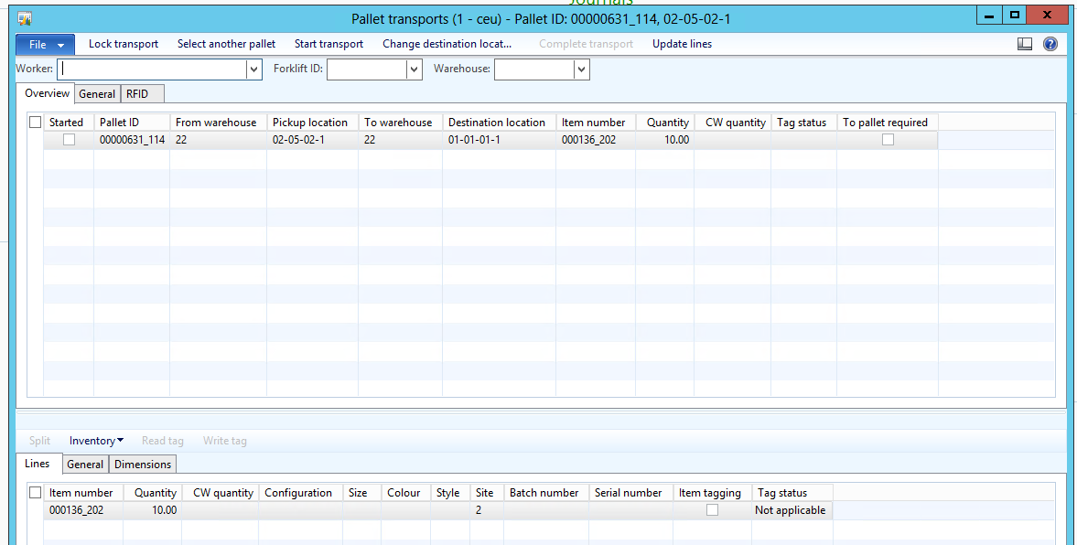Image resolution: width=1077 pixels, height=545 pixels.
Task: Click Select another pallet
Action: pyautogui.click(x=226, y=44)
